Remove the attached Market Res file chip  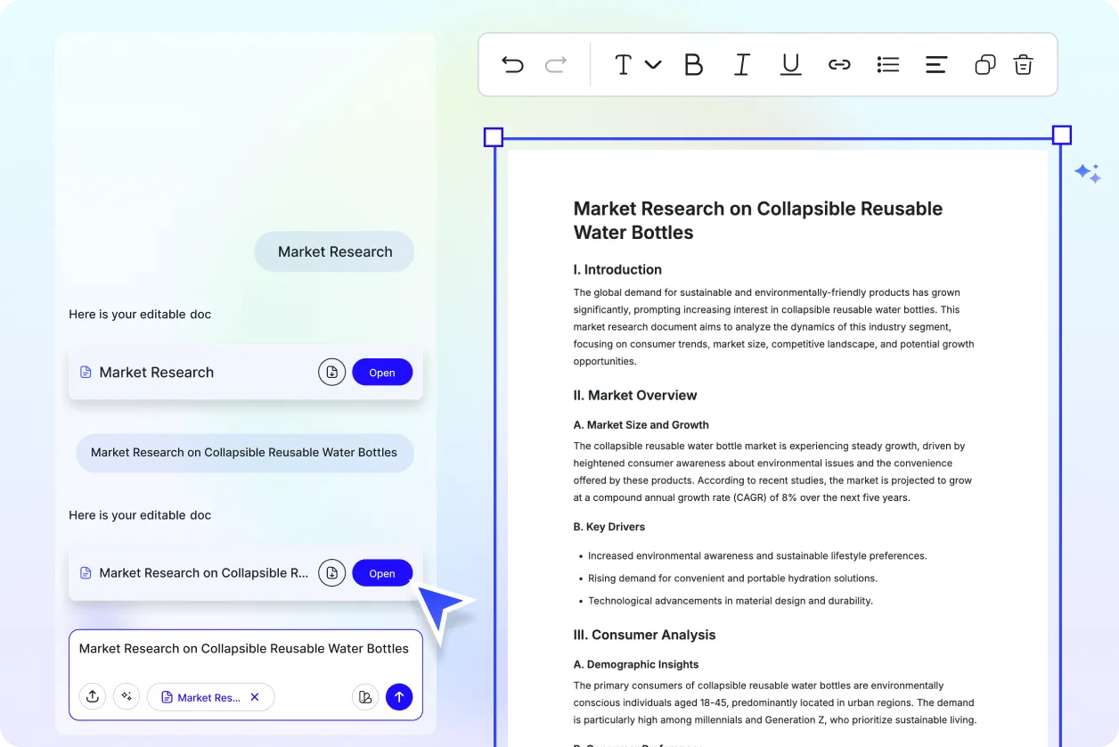point(255,697)
